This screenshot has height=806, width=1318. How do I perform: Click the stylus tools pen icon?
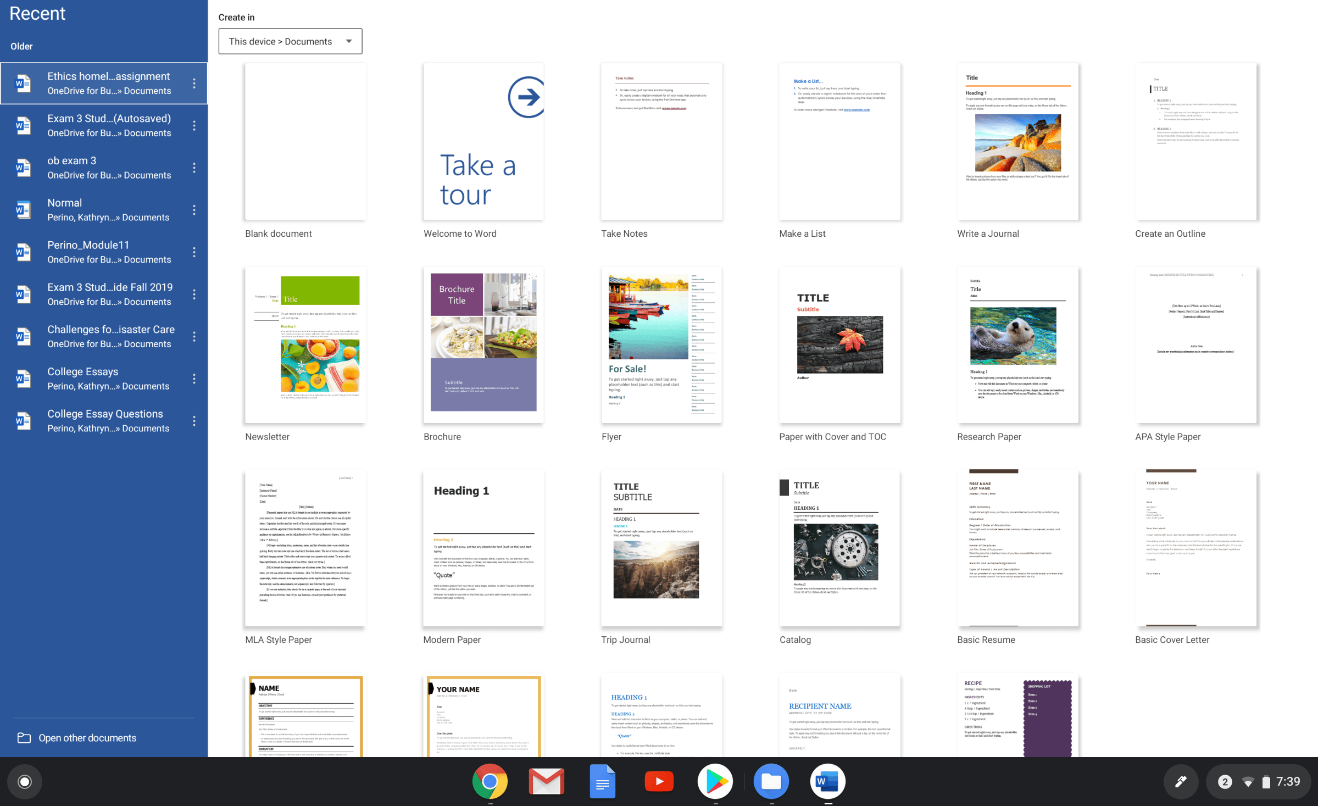(x=1181, y=782)
